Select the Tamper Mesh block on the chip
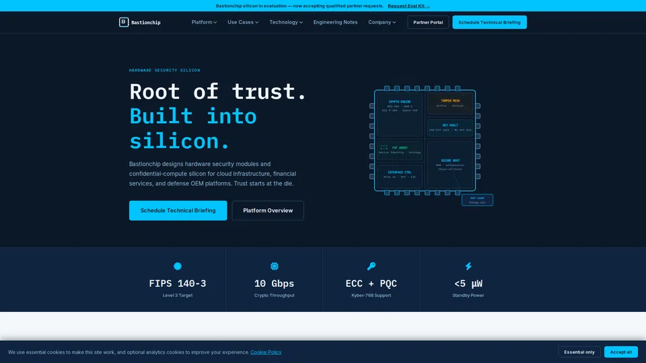The height and width of the screenshot is (363, 646). pyautogui.click(x=450, y=104)
